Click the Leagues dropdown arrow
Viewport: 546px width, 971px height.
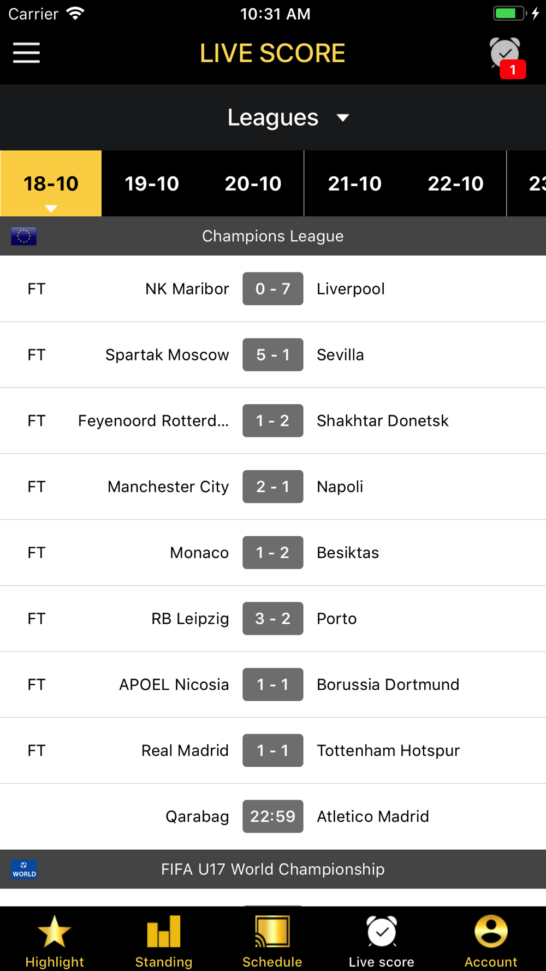343,118
